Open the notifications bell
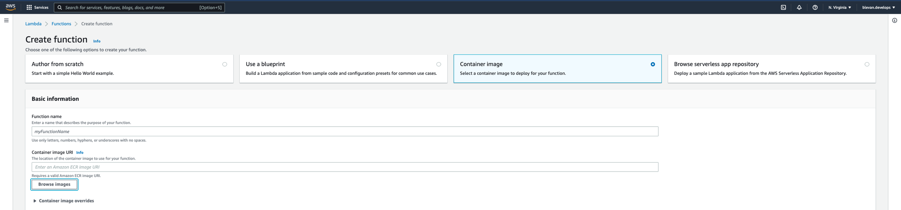This screenshot has width=901, height=210. (799, 8)
